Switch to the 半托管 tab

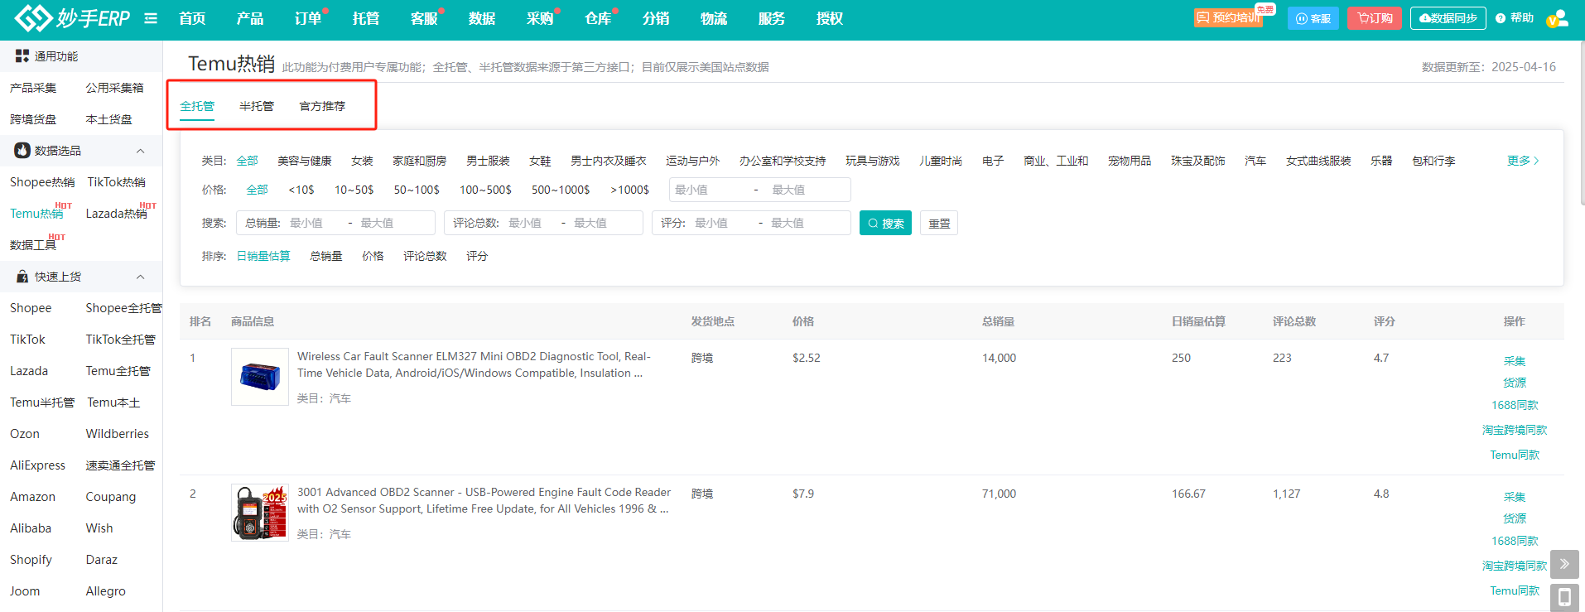tap(257, 106)
